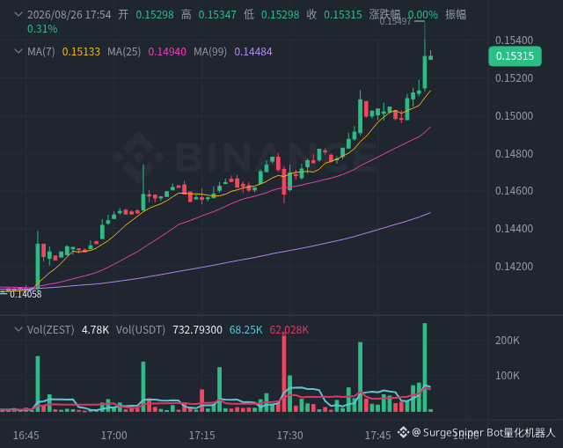This screenshot has height=448, width=563.
Task: Click the 17:30 time axis label
Action: pyautogui.click(x=289, y=436)
